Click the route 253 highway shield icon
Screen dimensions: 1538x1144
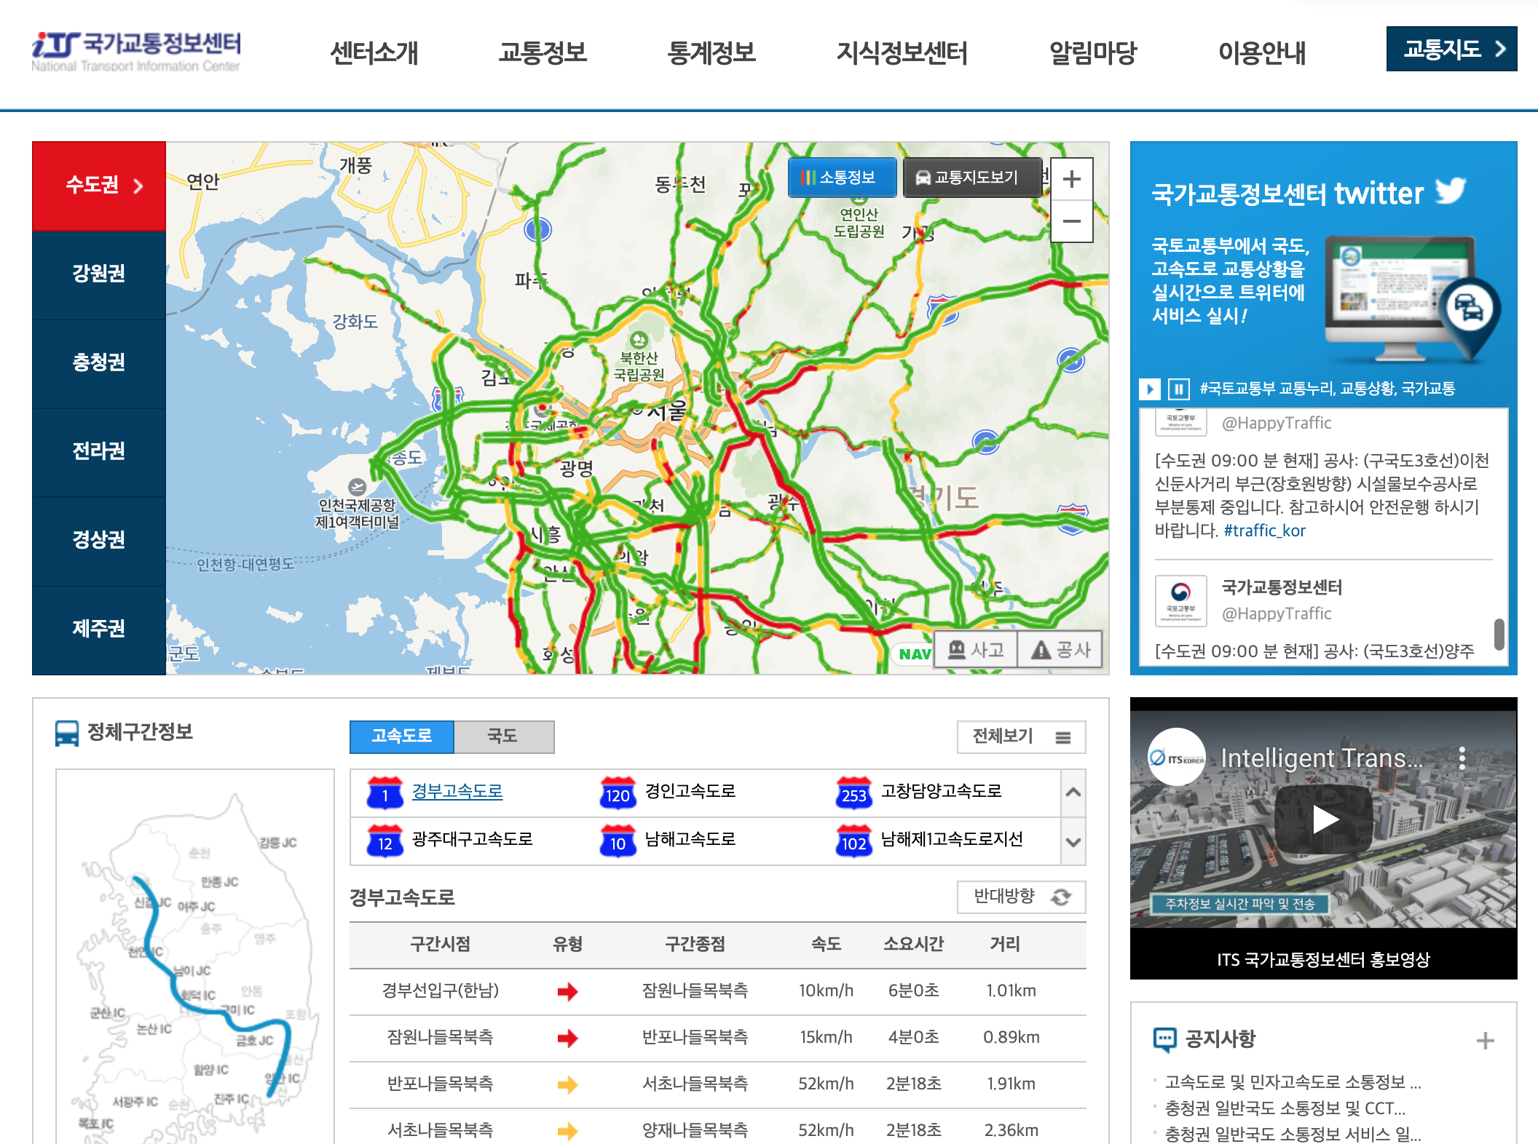pos(853,793)
